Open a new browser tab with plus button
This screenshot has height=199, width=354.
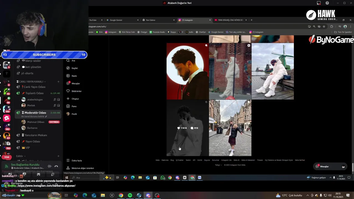tap(251, 20)
